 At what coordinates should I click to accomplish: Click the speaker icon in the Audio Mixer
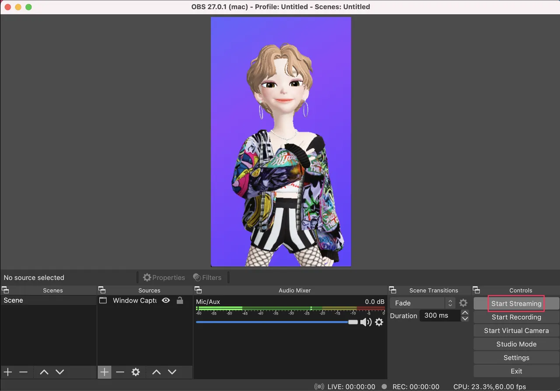(366, 322)
